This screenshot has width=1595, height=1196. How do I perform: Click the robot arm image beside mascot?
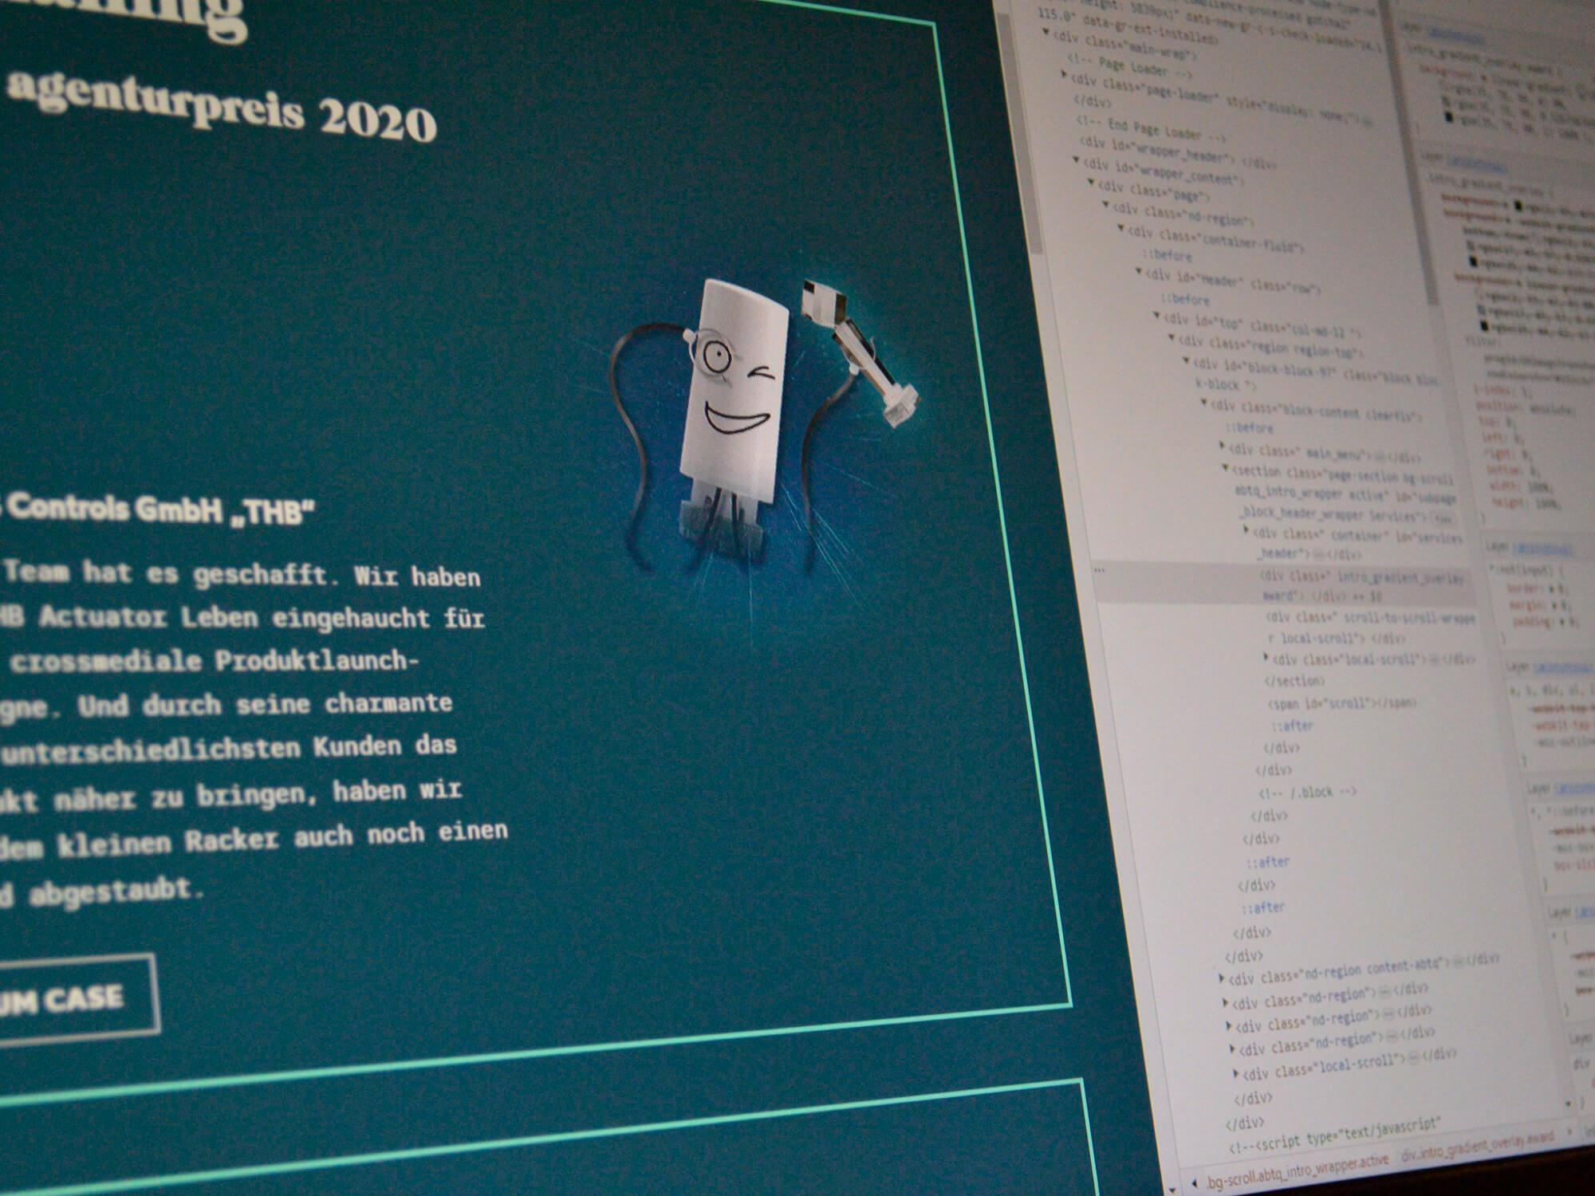pyautogui.click(x=860, y=349)
